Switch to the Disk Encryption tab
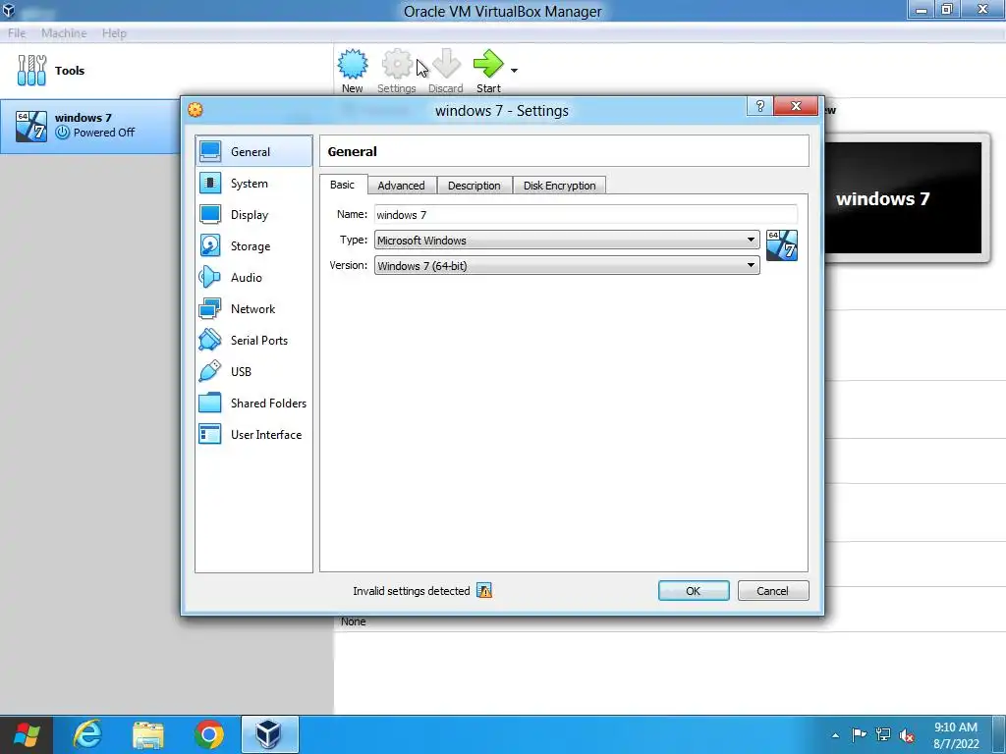This screenshot has height=754, width=1006. (559, 186)
